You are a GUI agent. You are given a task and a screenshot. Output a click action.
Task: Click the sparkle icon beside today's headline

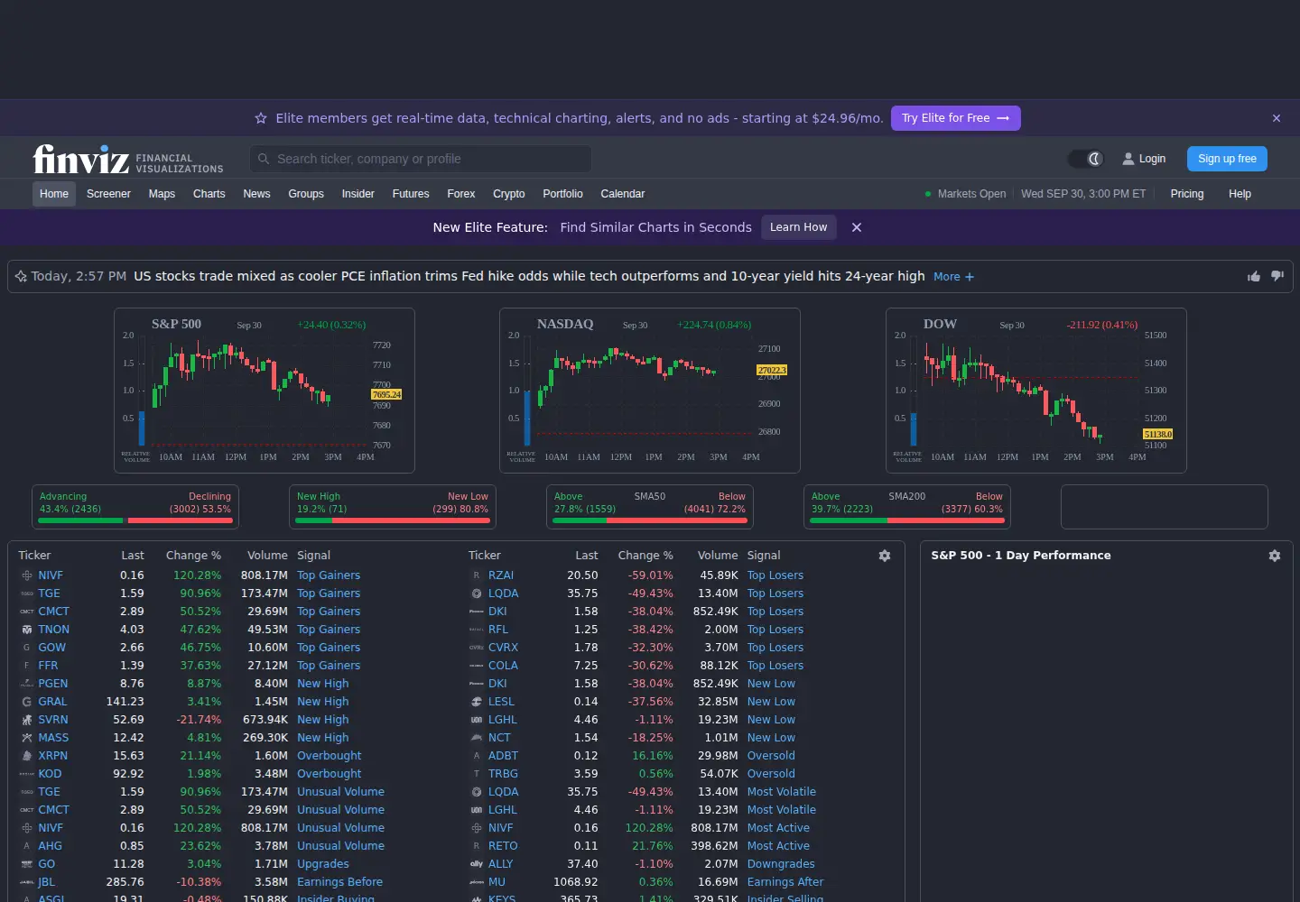point(21,276)
